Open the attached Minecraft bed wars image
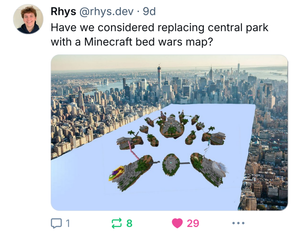 tap(169, 132)
